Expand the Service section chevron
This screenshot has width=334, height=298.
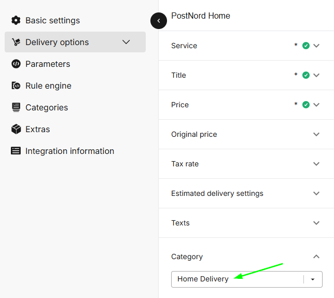pyautogui.click(x=316, y=46)
